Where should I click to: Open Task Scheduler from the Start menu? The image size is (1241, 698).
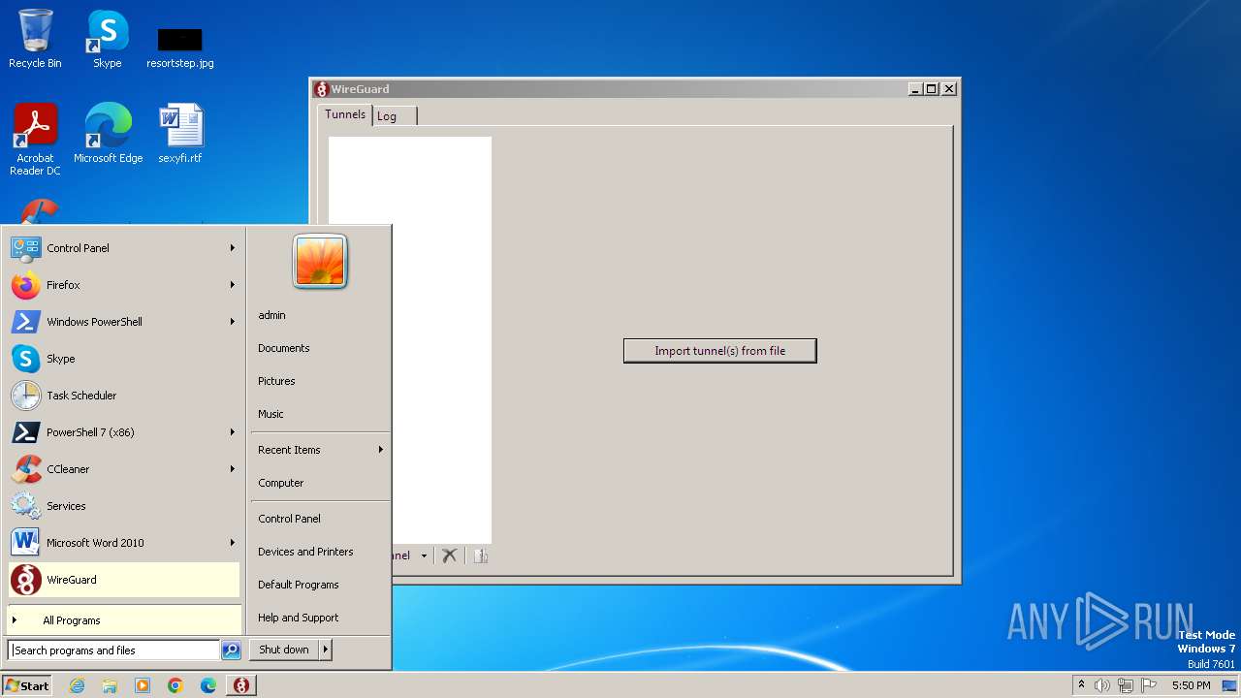click(123, 396)
